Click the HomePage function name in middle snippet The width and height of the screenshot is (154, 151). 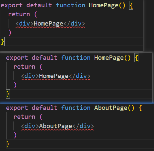(109, 58)
